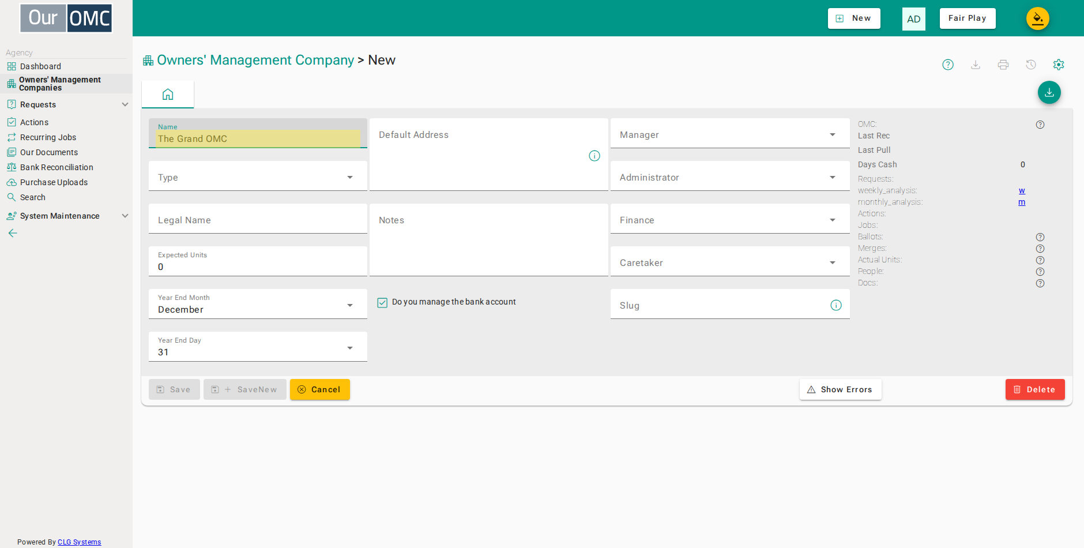Click the sidebar collapse back arrow
The height and width of the screenshot is (548, 1084).
[x=13, y=233]
